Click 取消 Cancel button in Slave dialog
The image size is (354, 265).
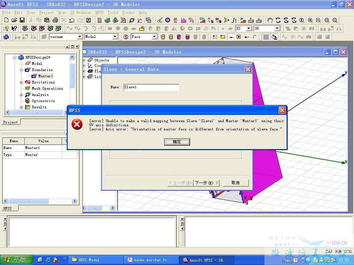tap(236, 183)
